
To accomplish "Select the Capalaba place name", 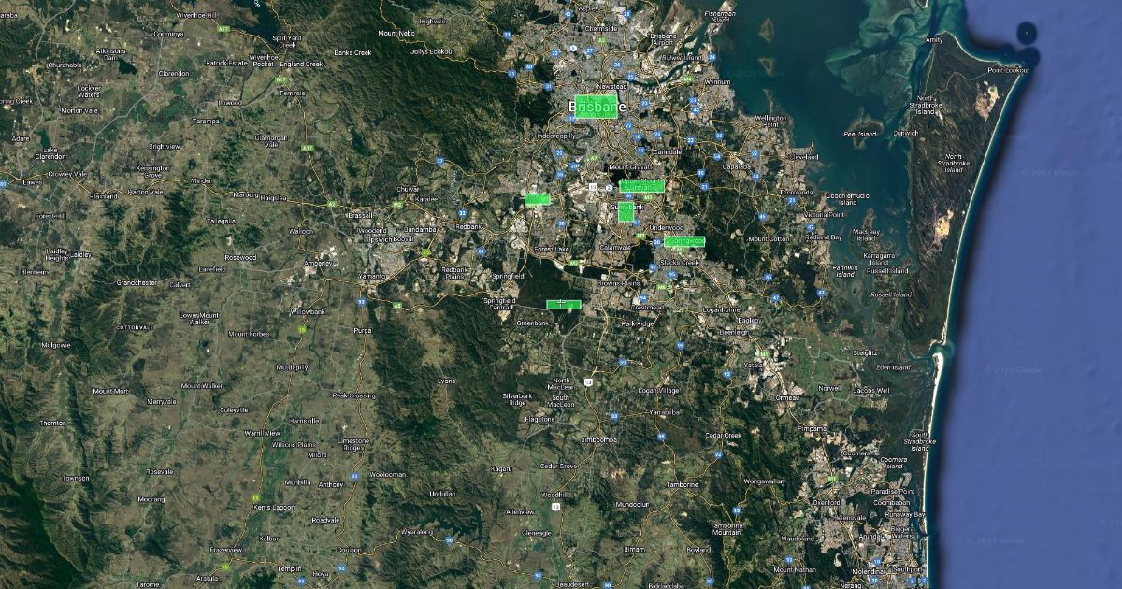I will point(737,166).
